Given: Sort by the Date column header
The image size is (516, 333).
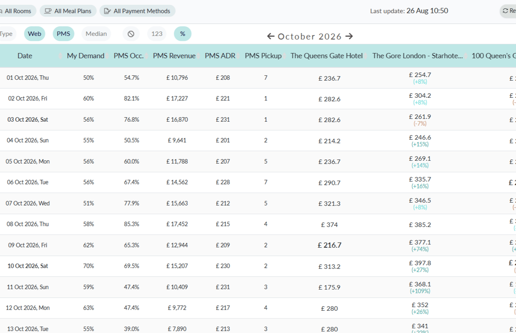Looking at the screenshot, I should pyautogui.click(x=25, y=56).
